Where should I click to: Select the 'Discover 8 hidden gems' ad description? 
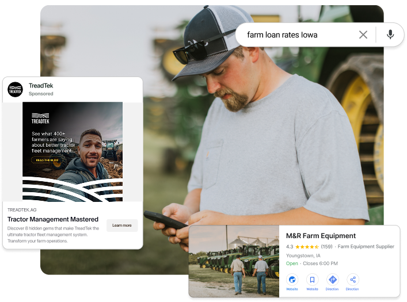coord(53,235)
